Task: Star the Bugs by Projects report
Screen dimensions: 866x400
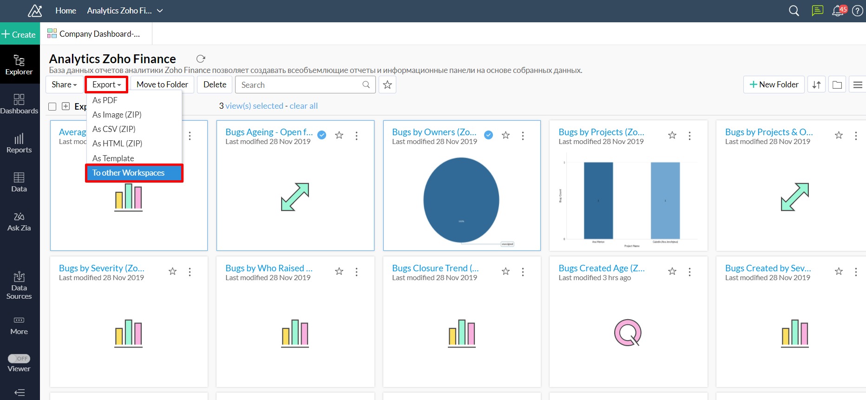Action: pyautogui.click(x=672, y=135)
